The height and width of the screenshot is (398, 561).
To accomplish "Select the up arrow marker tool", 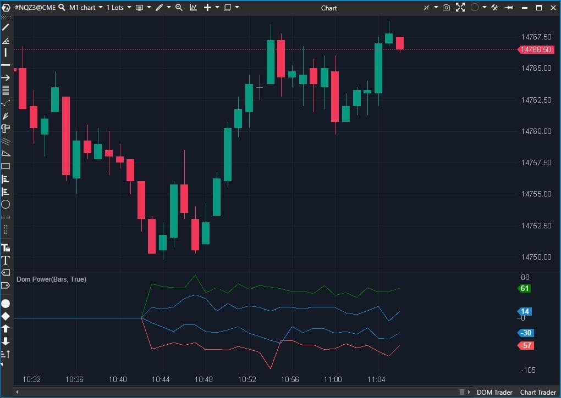I will click(x=5, y=328).
